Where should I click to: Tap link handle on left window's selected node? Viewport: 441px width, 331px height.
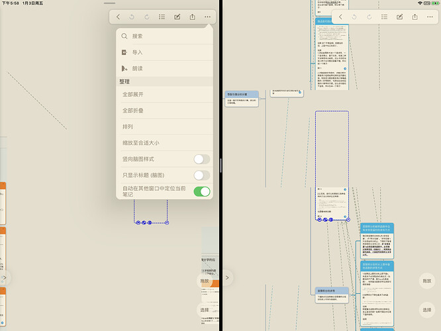pos(144,222)
